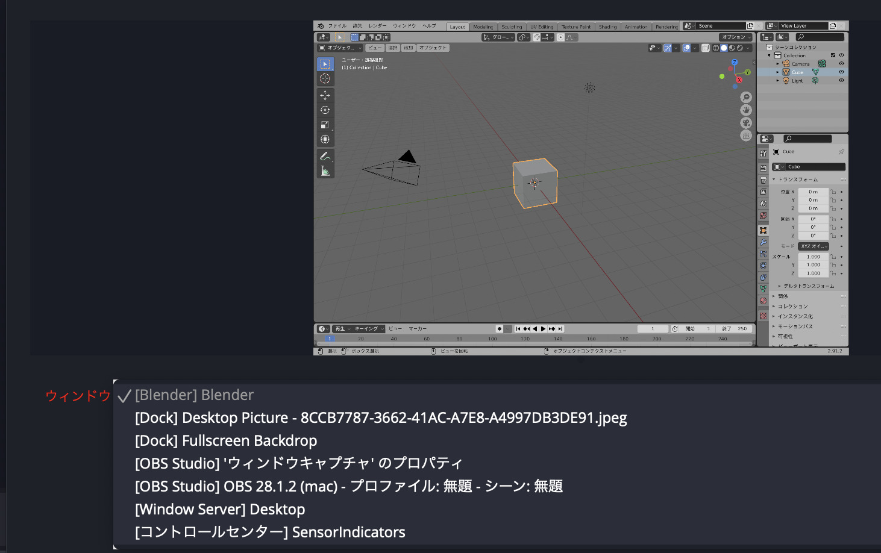Open the Modifiers wrench properties tab icon
This screenshot has width=881, height=553.
tap(763, 242)
